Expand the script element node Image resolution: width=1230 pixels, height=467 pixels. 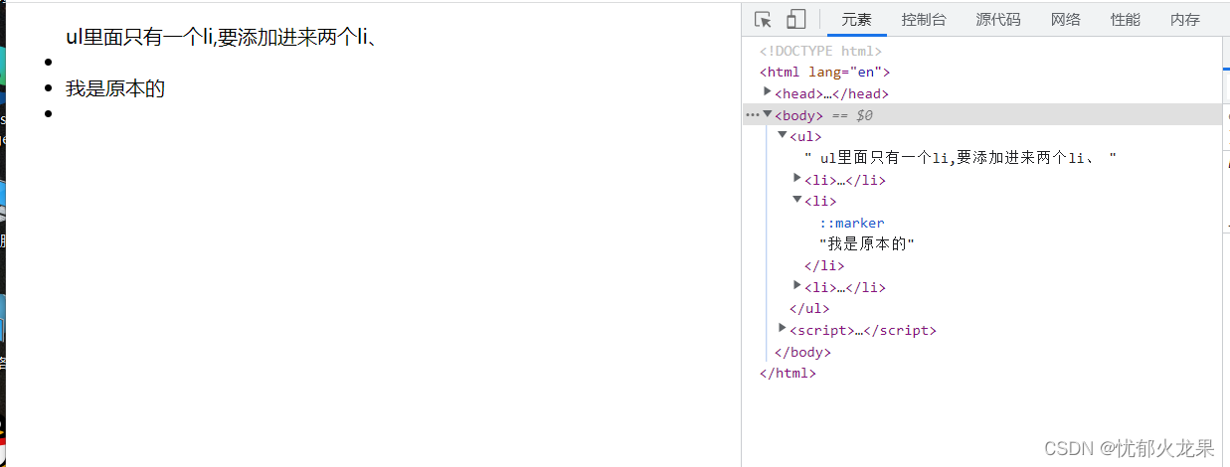pos(783,329)
